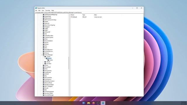This screenshot has height=105, width=187.
Task: Open the Help menu
Action: (53, 10)
